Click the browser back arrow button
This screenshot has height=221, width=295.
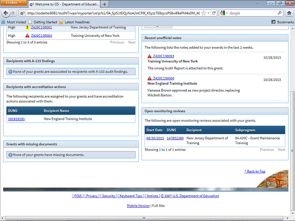point(6,13)
